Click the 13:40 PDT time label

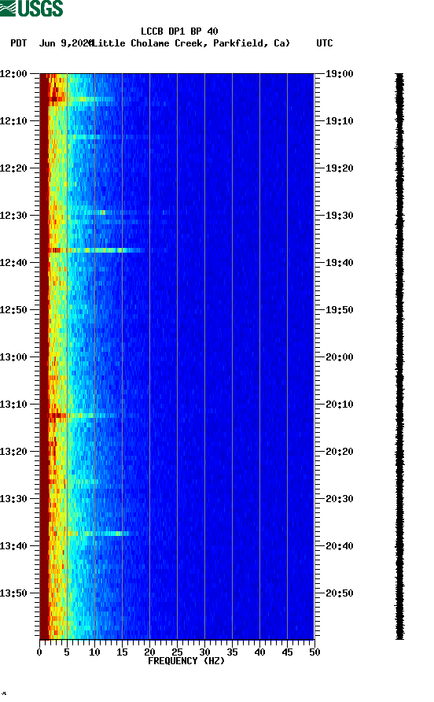[13, 546]
